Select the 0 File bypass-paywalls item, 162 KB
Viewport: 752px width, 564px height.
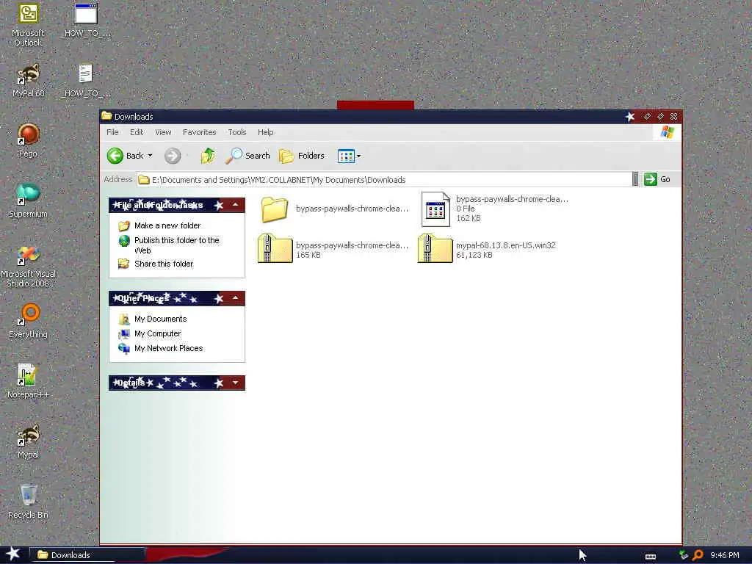(x=494, y=209)
